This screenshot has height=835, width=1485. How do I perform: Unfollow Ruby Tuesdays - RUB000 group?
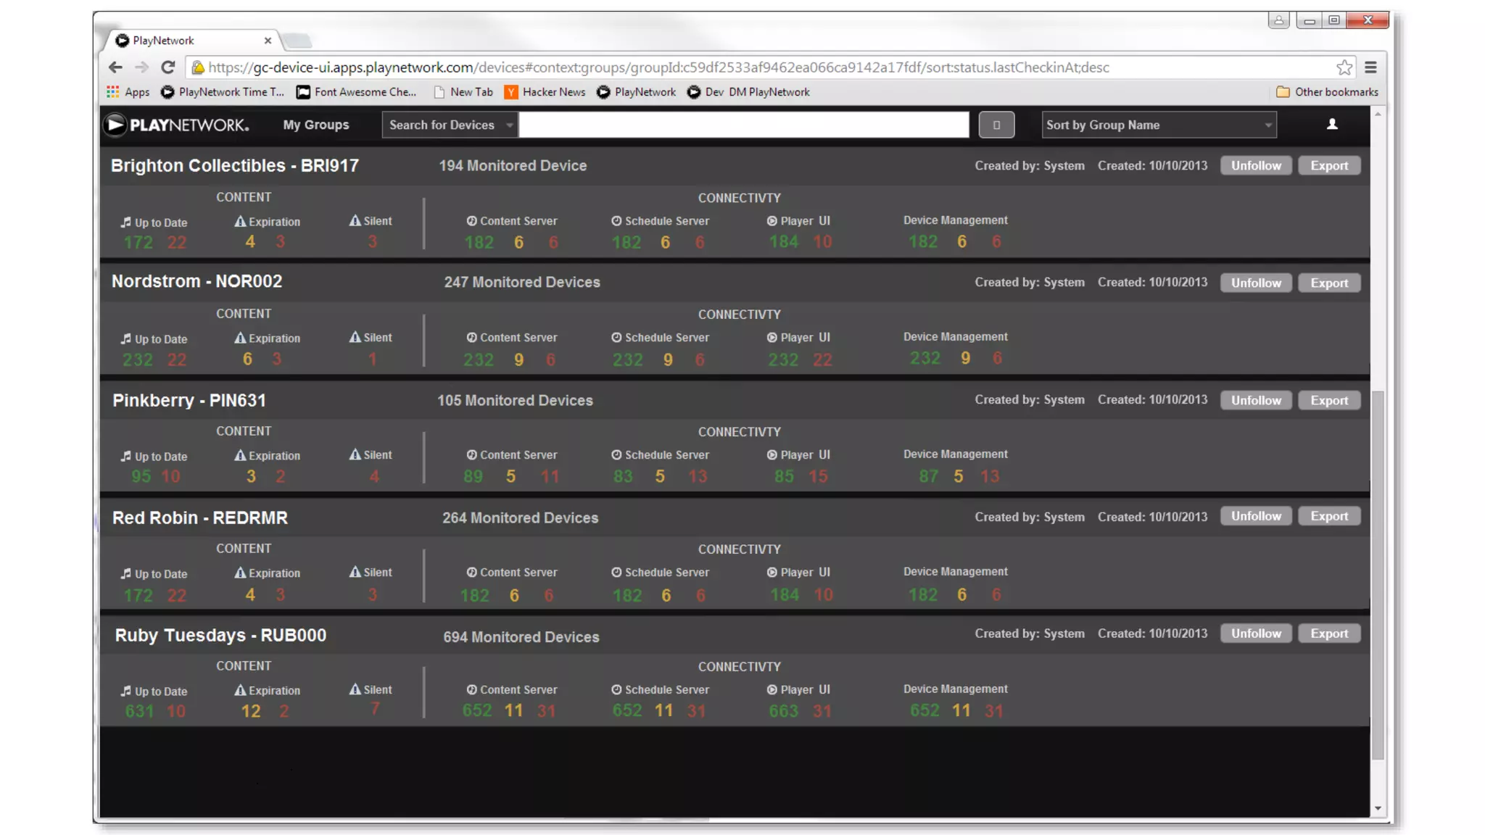[x=1255, y=633]
